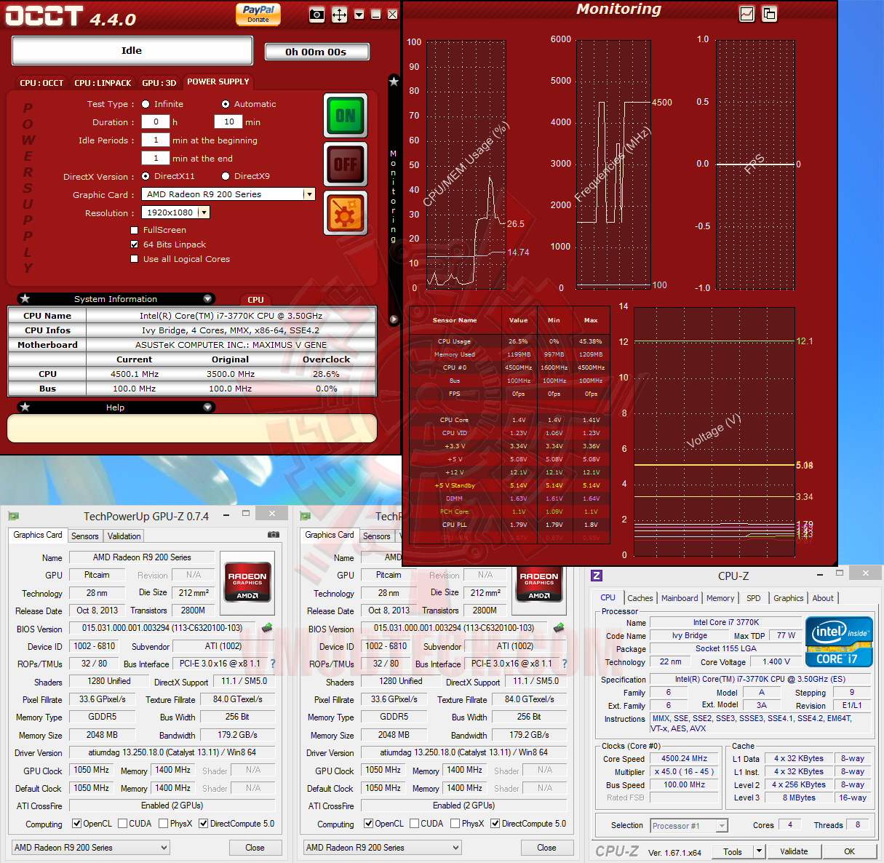884x863 pixels.
Task: Click the star beside Help header
Action: point(25,407)
